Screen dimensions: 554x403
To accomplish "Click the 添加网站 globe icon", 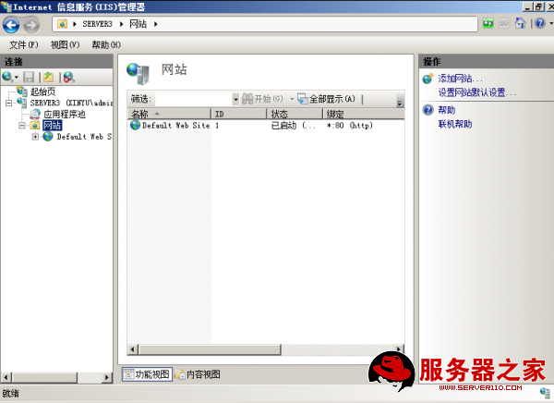I will [428, 79].
